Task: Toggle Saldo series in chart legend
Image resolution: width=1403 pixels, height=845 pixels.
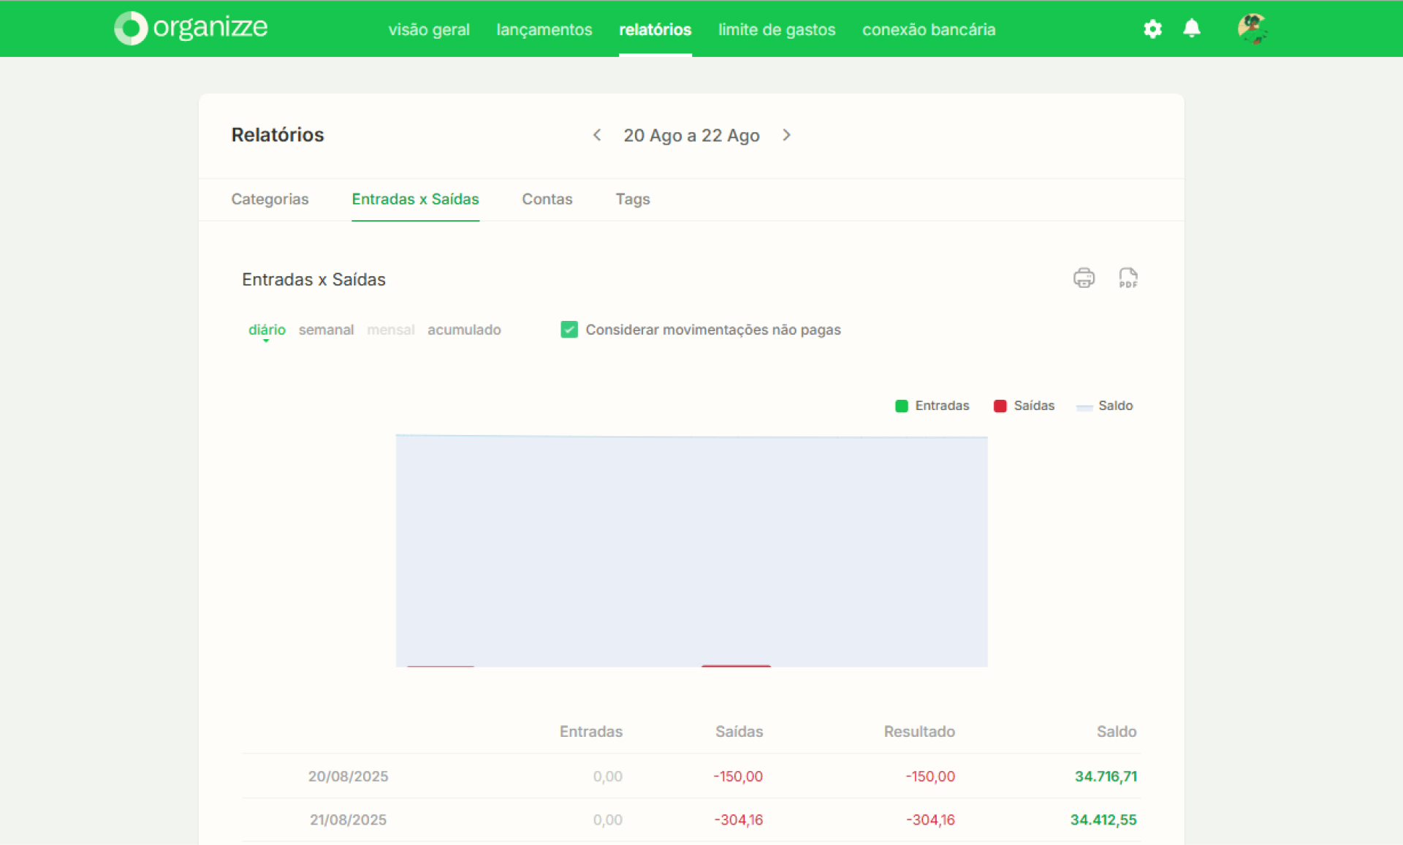Action: (1105, 406)
